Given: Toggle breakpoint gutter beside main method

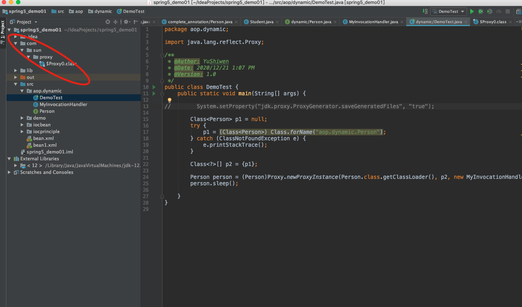Looking at the screenshot, I should tap(159, 93).
